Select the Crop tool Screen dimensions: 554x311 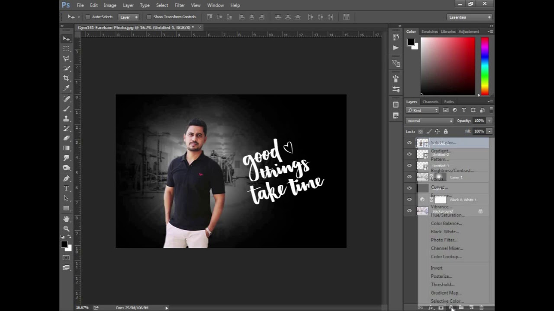pos(66,78)
